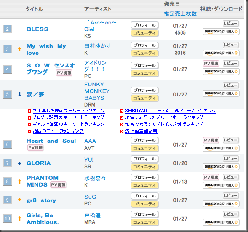
Task: Click PV視聴 badge beside PHANTOM MINDS title
Action: 58,185
